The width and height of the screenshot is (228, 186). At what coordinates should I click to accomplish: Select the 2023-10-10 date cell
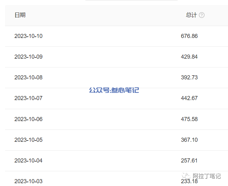(28, 36)
